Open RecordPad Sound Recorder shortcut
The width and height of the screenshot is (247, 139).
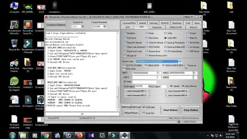click(x=28, y=27)
